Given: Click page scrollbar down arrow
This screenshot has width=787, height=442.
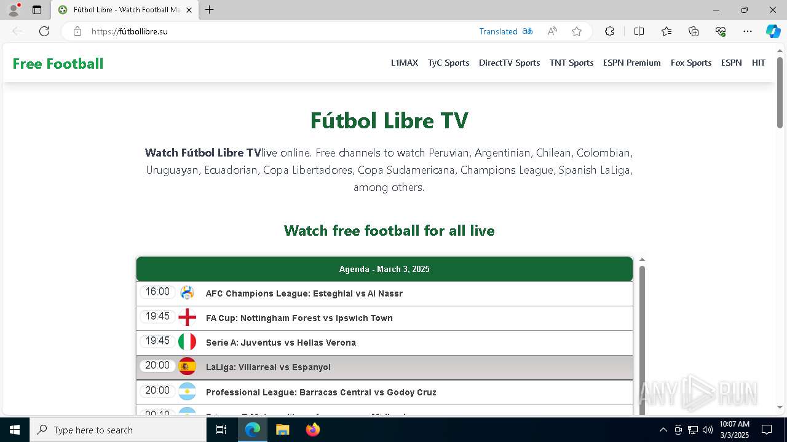Looking at the screenshot, I should point(780,407).
